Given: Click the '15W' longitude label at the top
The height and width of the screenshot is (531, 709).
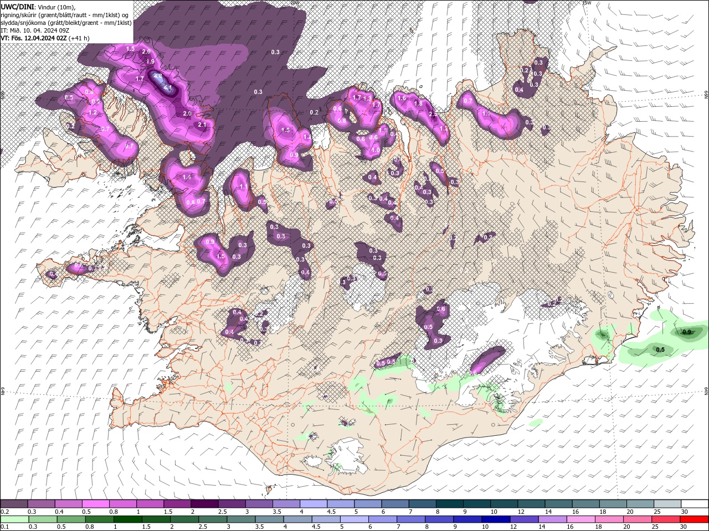Looking at the screenshot, I should point(587,3).
